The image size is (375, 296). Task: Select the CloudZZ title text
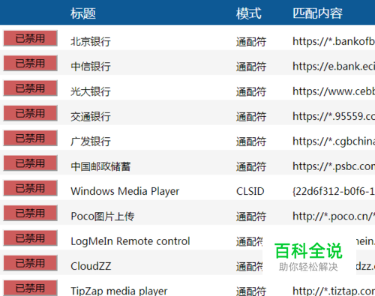tap(91, 266)
